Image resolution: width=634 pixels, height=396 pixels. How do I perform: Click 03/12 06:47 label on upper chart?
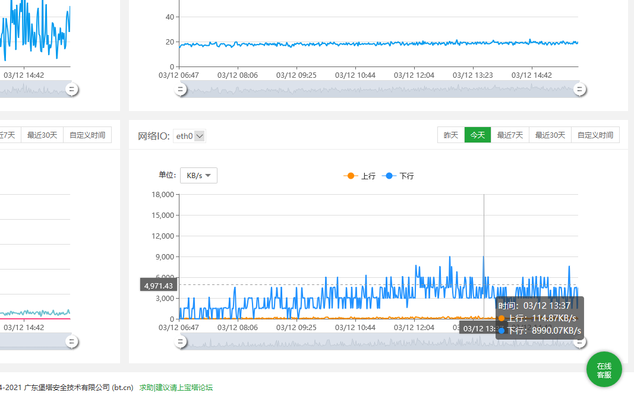(179, 75)
